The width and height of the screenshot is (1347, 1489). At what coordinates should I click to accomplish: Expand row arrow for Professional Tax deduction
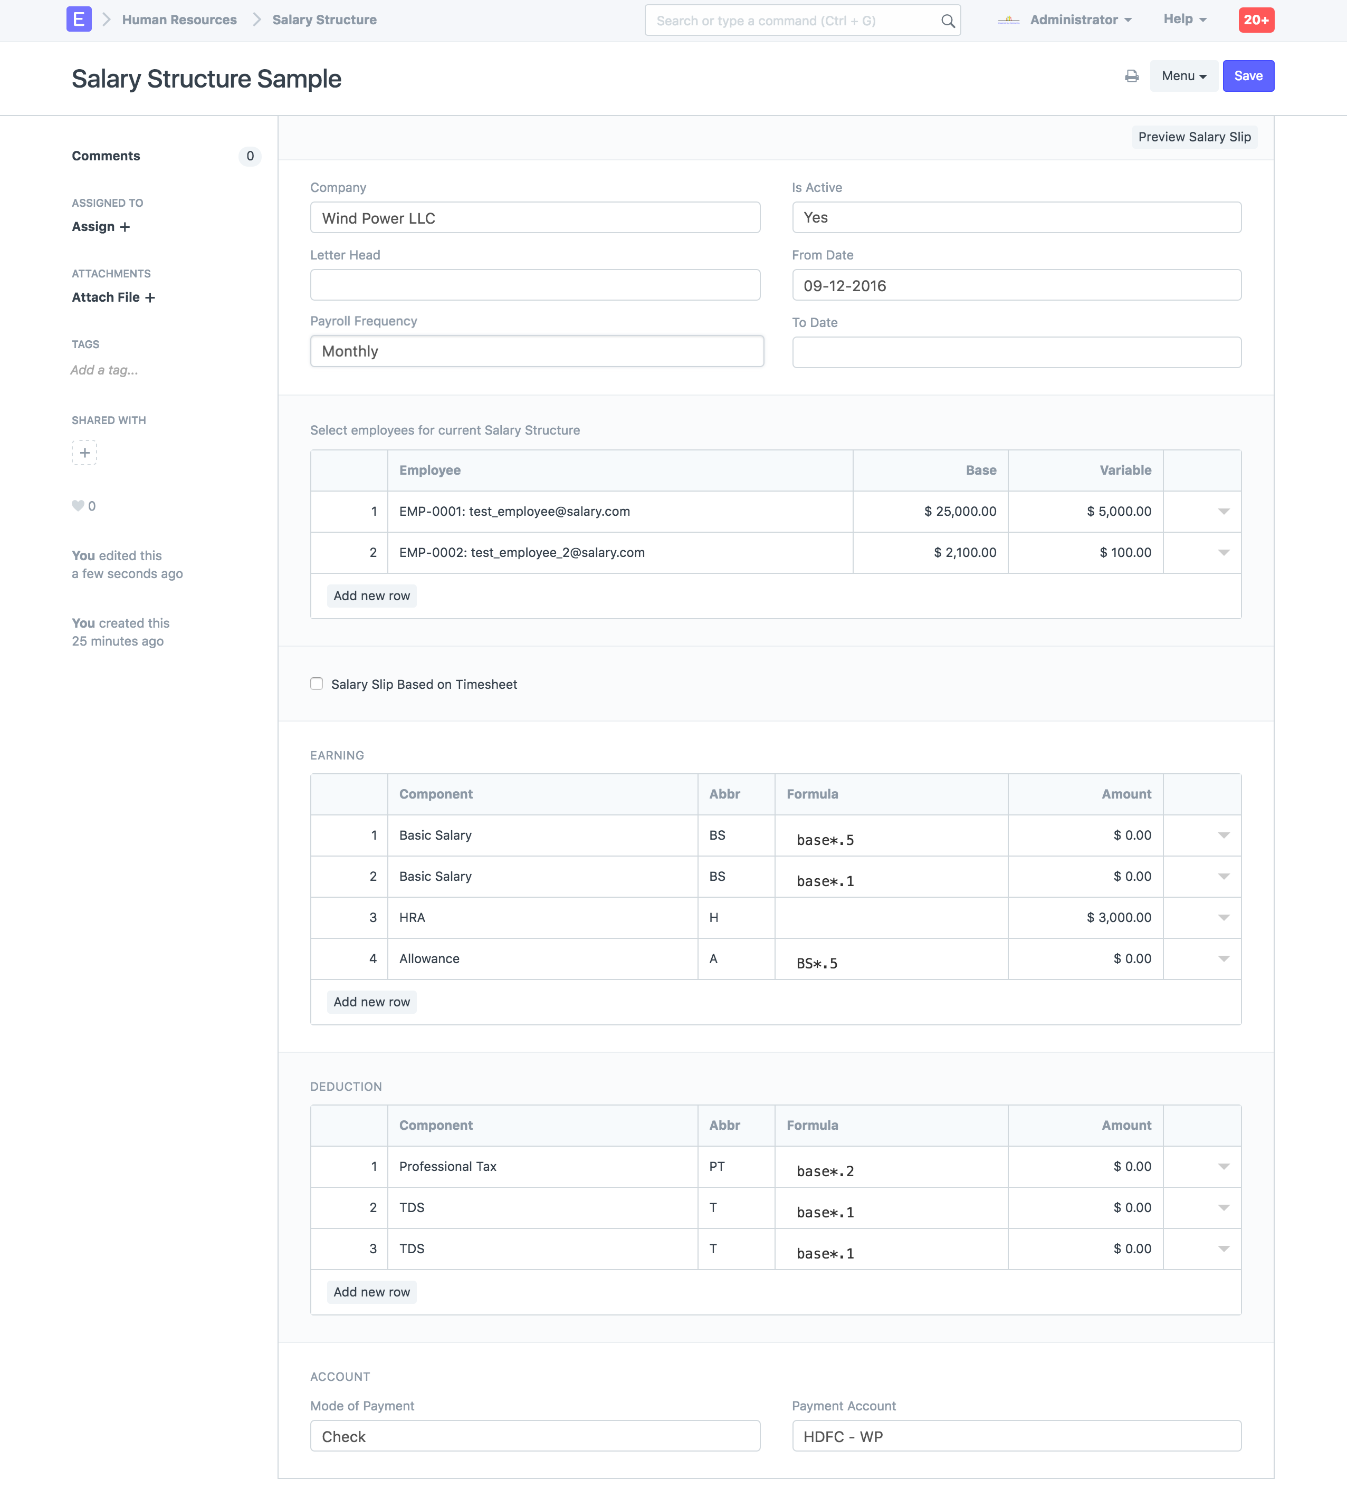click(1223, 1166)
